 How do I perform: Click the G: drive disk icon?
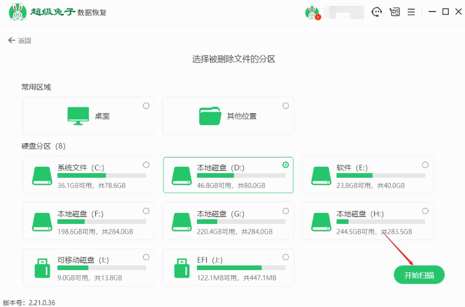pyautogui.click(x=182, y=222)
